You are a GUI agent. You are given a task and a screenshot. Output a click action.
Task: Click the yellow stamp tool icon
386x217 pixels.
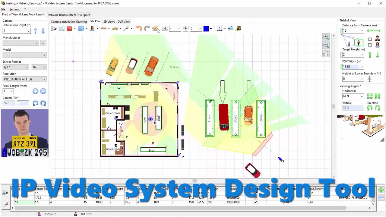pyautogui.click(x=155, y=29)
